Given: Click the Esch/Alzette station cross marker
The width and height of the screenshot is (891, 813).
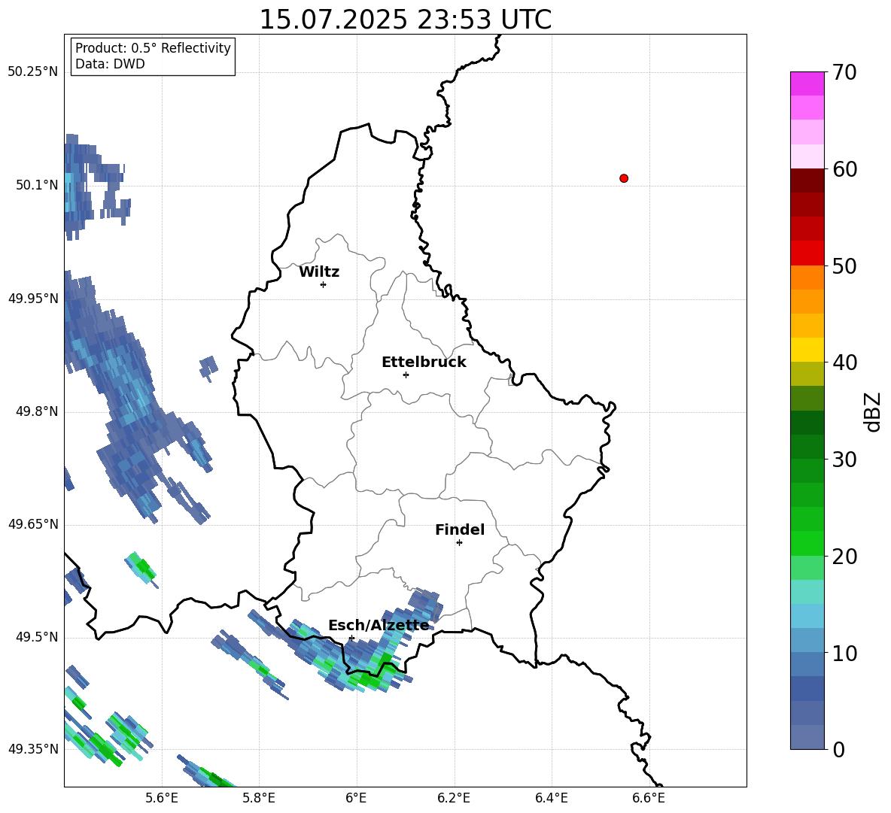Looking at the screenshot, I should 351,638.
